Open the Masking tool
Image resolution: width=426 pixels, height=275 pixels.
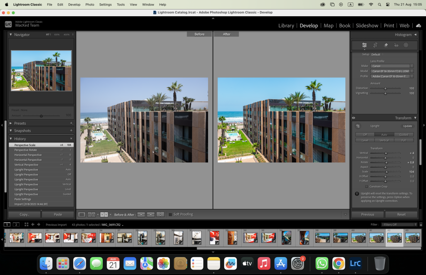(x=406, y=45)
